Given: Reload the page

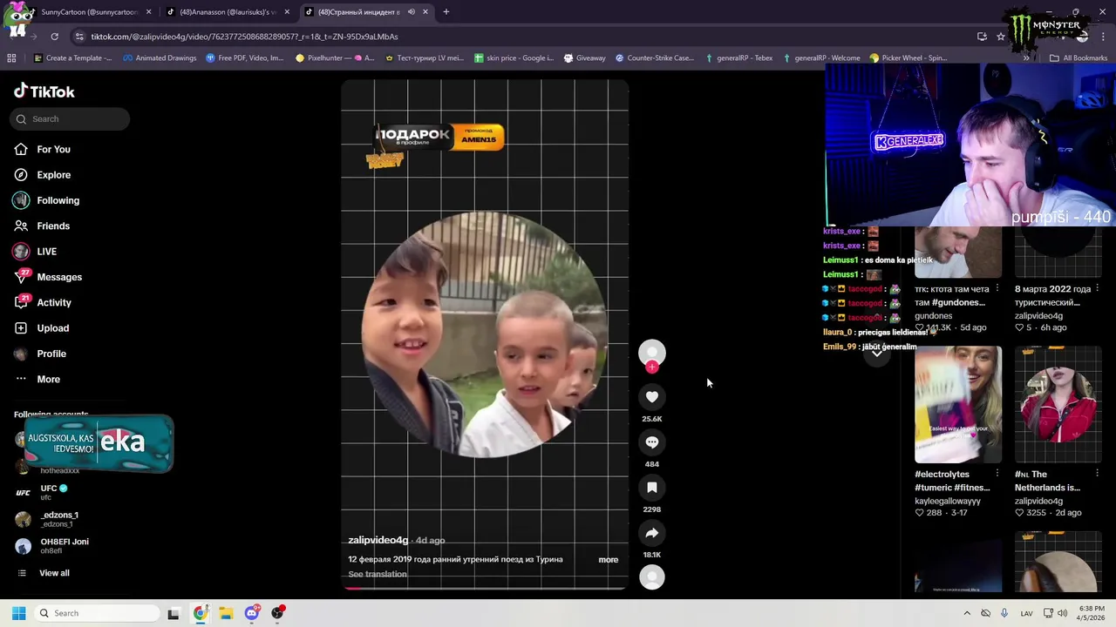Looking at the screenshot, I should pyautogui.click(x=54, y=37).
